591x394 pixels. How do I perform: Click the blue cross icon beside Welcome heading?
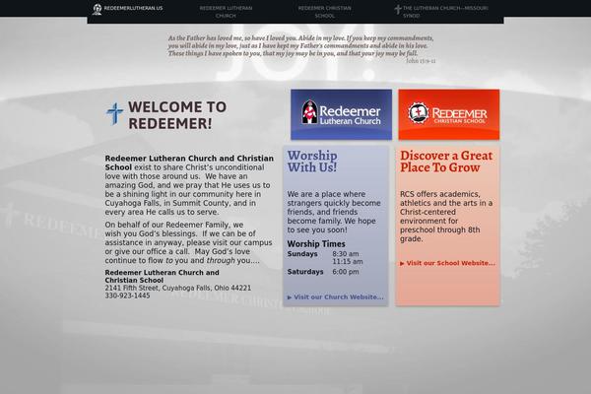point(114,113)
